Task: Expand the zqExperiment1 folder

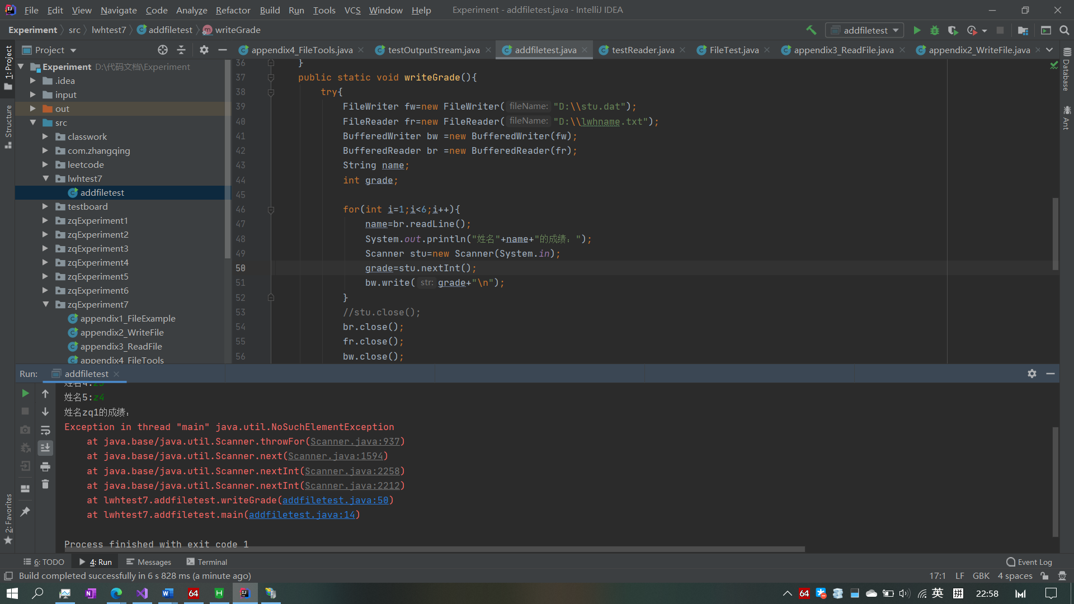Action: tap(45, 220)
